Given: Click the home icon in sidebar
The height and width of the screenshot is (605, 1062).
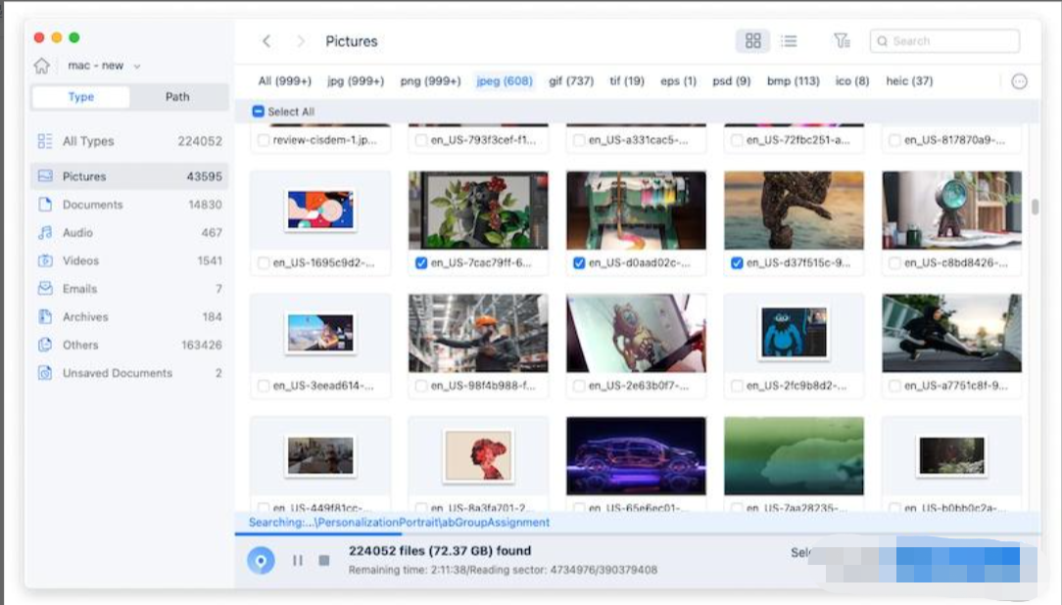Looking at the screenshot, I should (x=41, y=66).
